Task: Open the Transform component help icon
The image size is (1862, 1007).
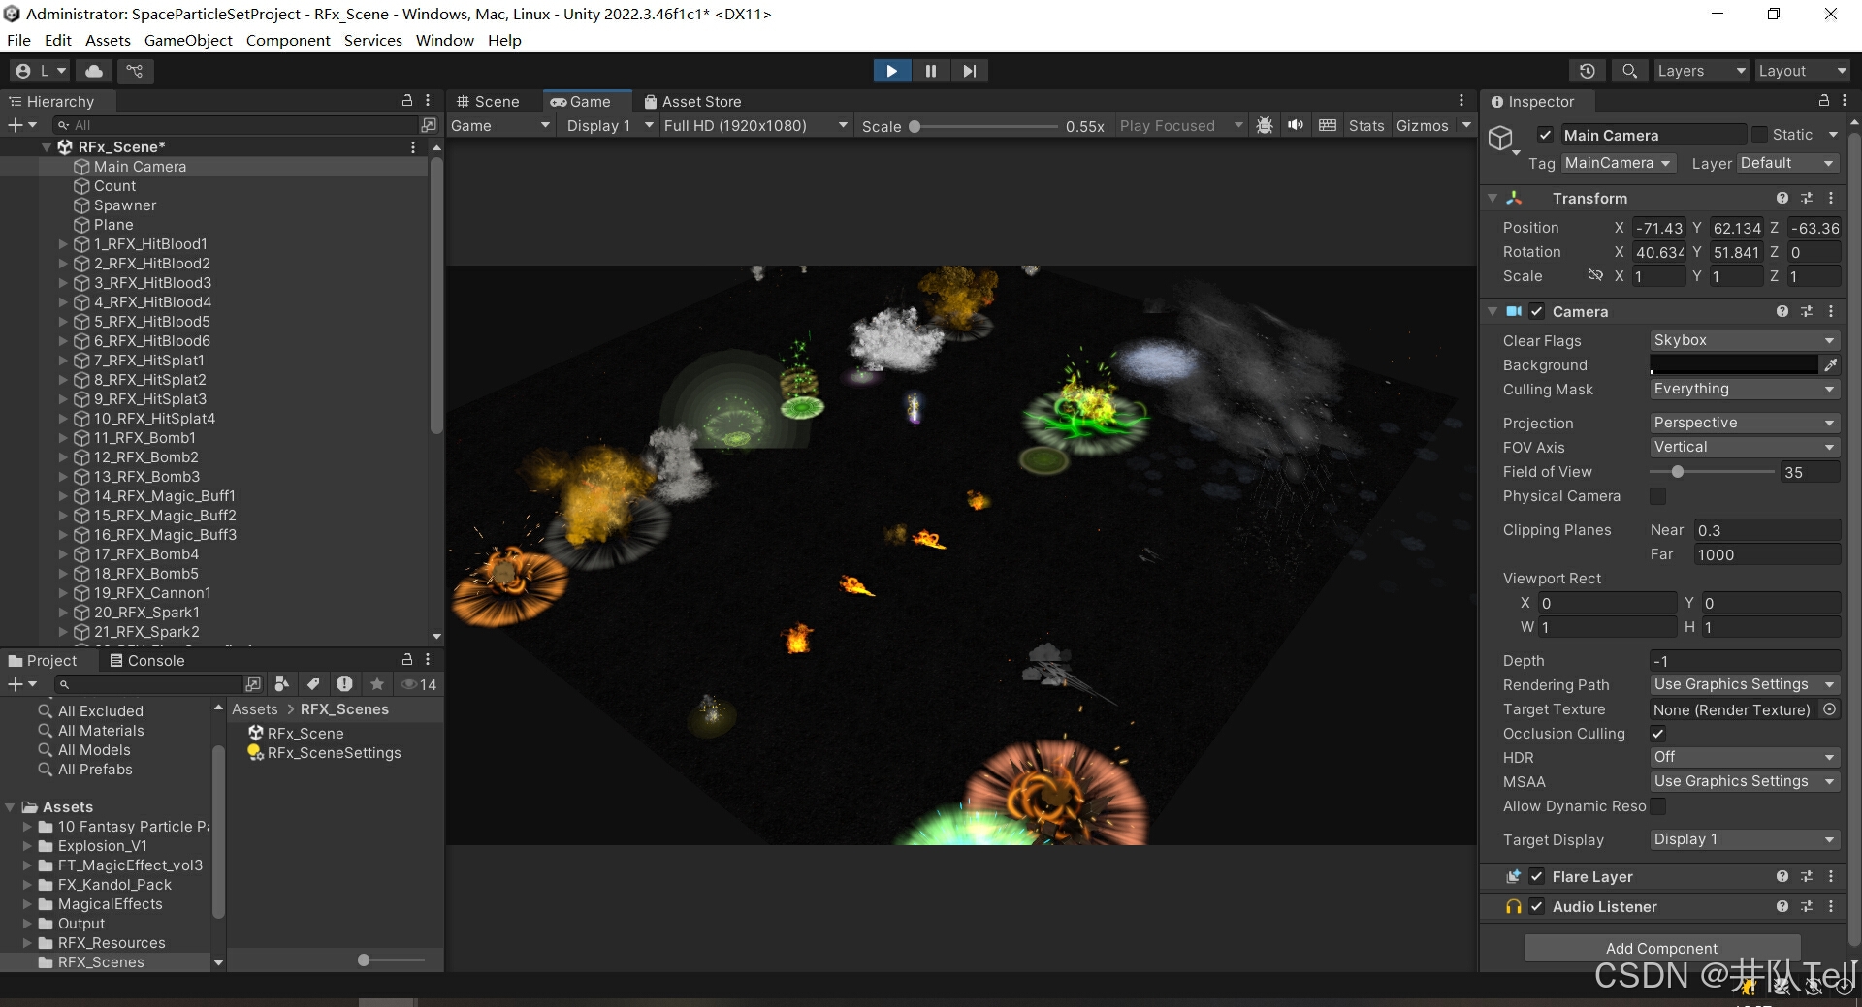Action: [1782, 198]
